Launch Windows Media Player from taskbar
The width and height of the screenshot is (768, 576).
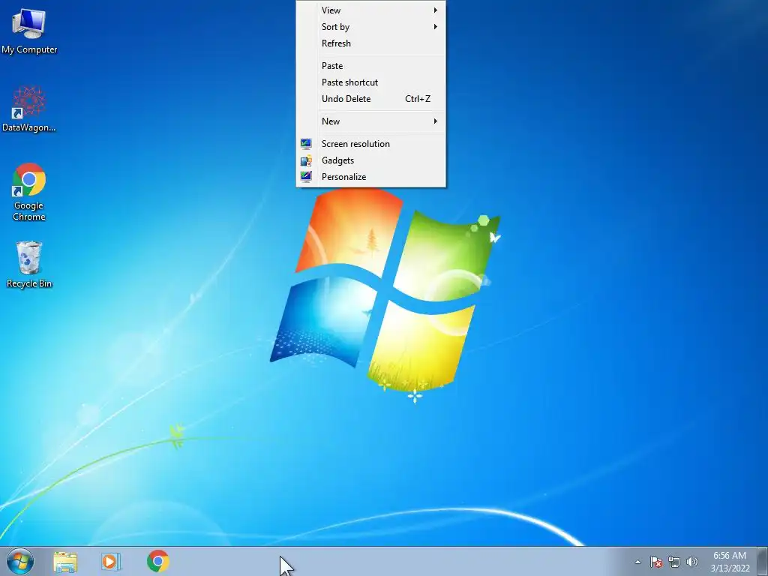pos(111,561)
